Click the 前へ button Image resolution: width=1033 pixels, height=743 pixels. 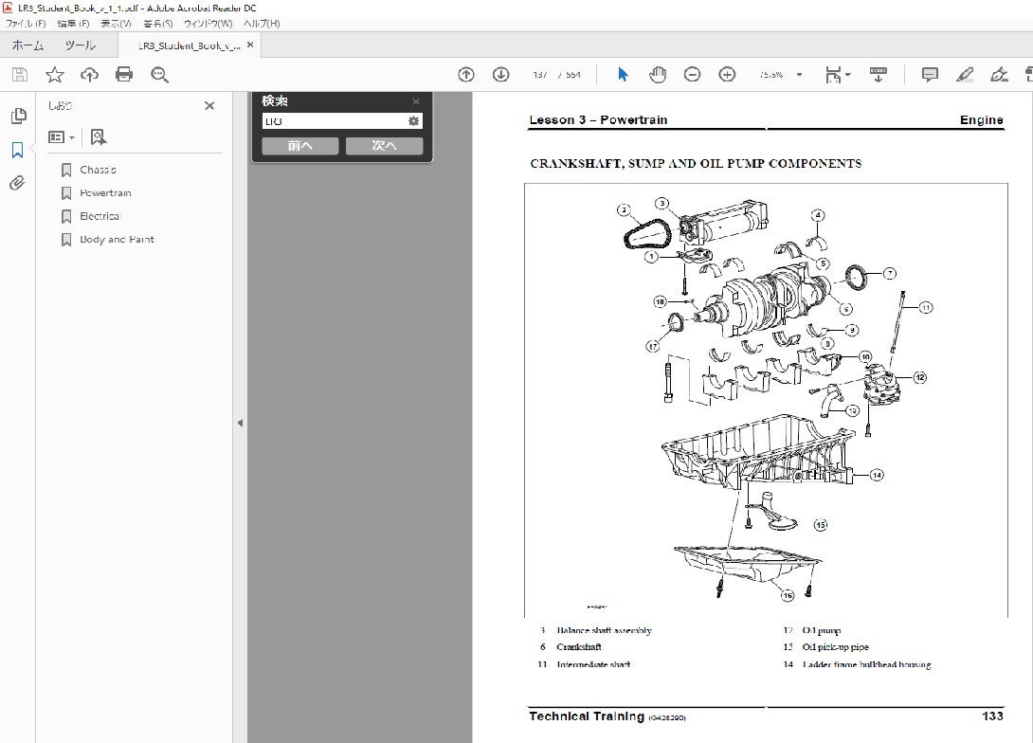tap(299, 145)
